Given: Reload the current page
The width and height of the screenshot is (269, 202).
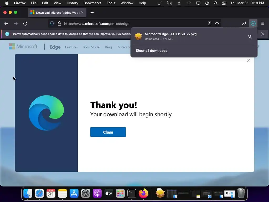Looking at the screenshot, I should click(x=25, y=24).
